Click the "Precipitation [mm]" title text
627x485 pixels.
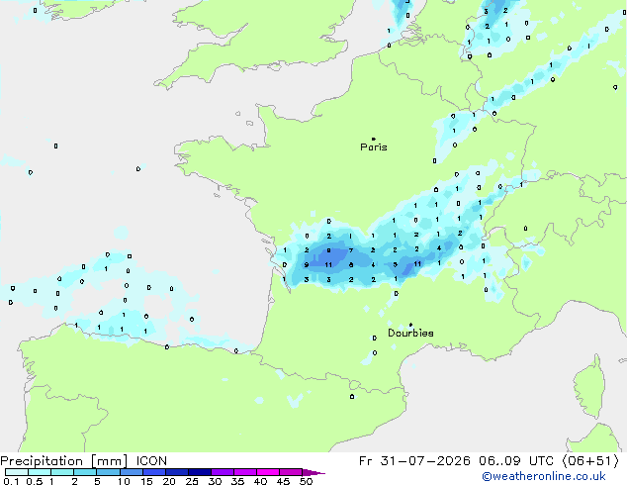click(64, 461)
